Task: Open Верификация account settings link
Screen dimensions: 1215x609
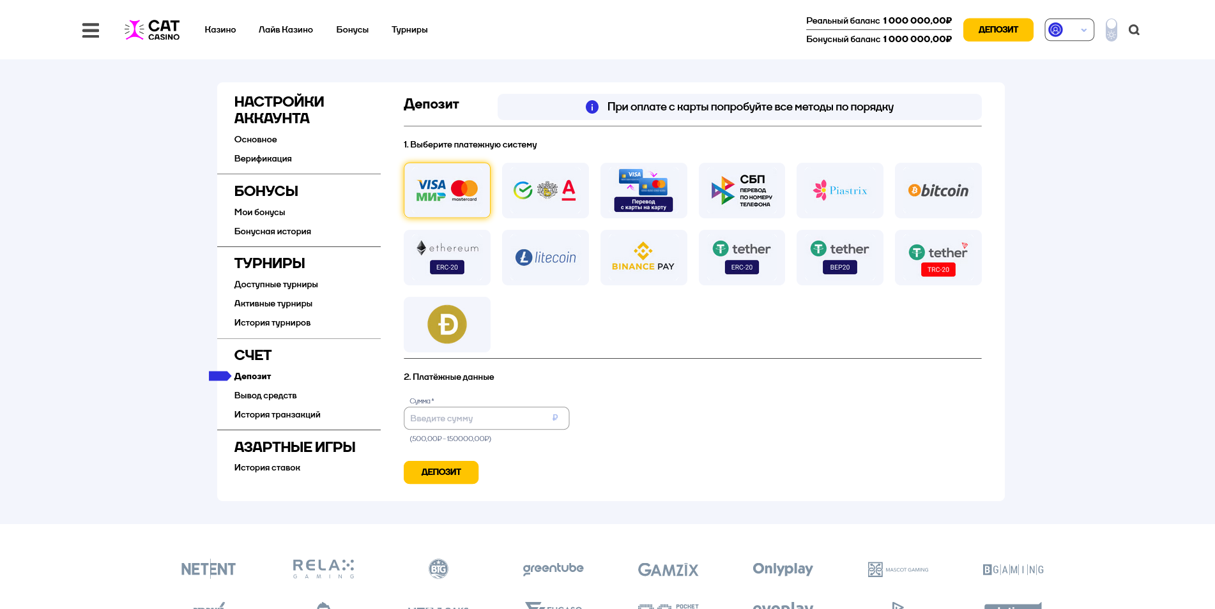Action: click(263, 159)
